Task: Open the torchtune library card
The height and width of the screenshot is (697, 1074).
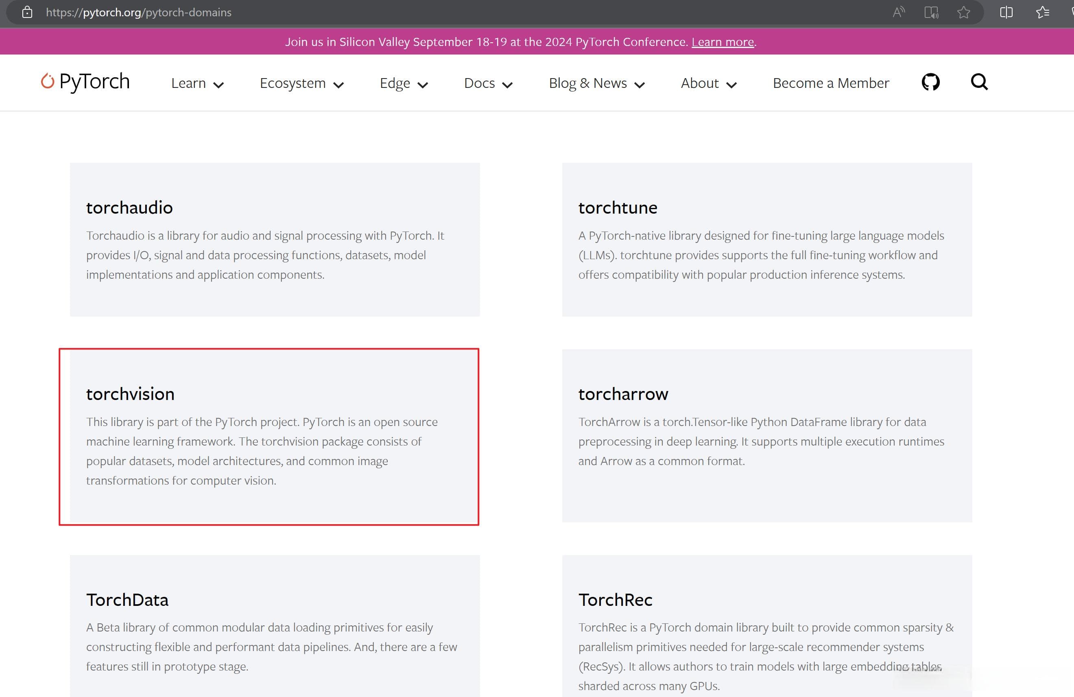Action: pyautogui.click(x=767, y=239)
